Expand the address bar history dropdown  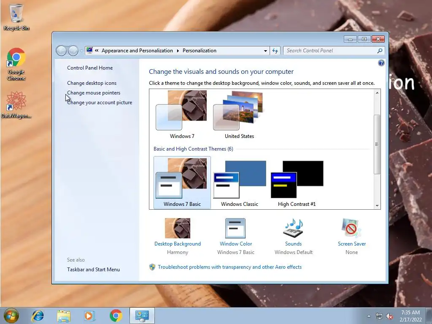265,51
